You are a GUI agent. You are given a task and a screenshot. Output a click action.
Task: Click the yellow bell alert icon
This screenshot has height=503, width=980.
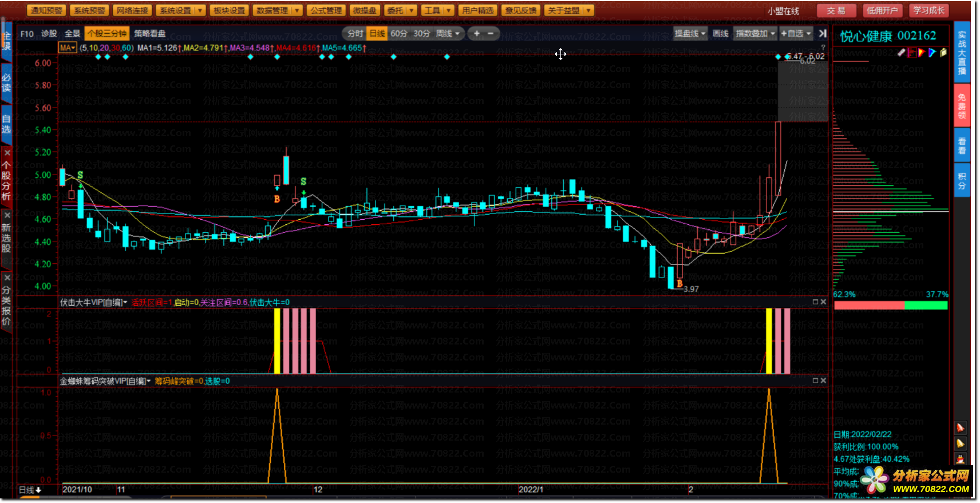[x=961, y=443]
